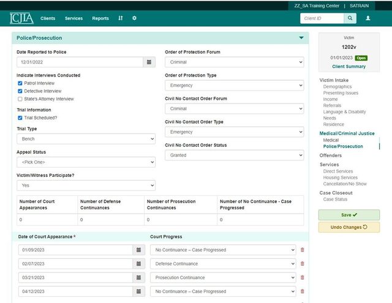Collapse the Police/Prosecution panel arrow

301,38
